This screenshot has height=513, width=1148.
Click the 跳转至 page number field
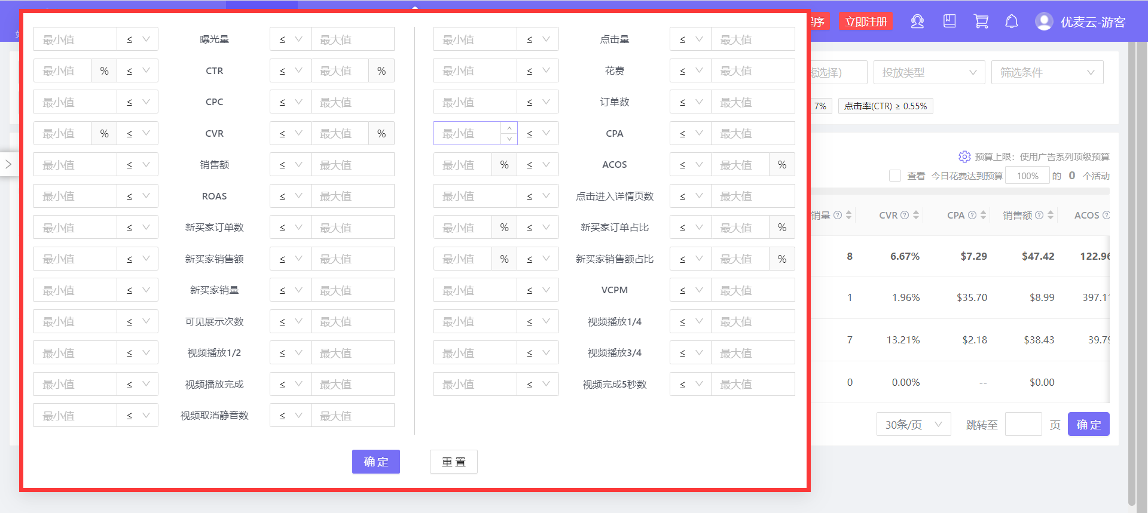1023,425
